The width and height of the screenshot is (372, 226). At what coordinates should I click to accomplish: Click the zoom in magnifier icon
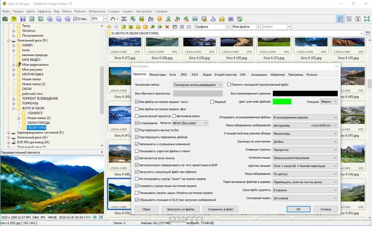(50, 19)
